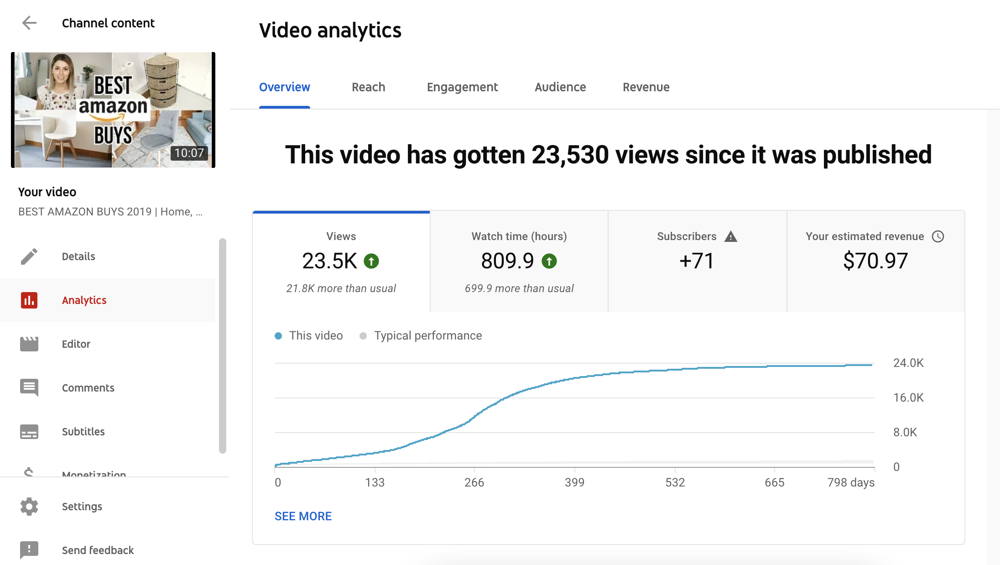Viewport: 1000px width, 565px height.
Task: Click the BEST AMAZON BUYS 2019 video title
Action: (110, 212)
